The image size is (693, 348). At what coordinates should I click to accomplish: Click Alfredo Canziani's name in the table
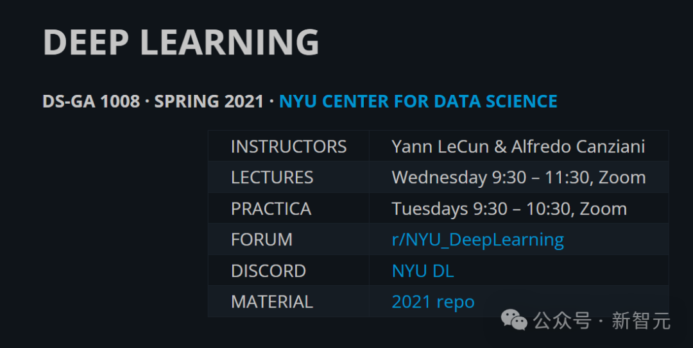pos(578,147)
